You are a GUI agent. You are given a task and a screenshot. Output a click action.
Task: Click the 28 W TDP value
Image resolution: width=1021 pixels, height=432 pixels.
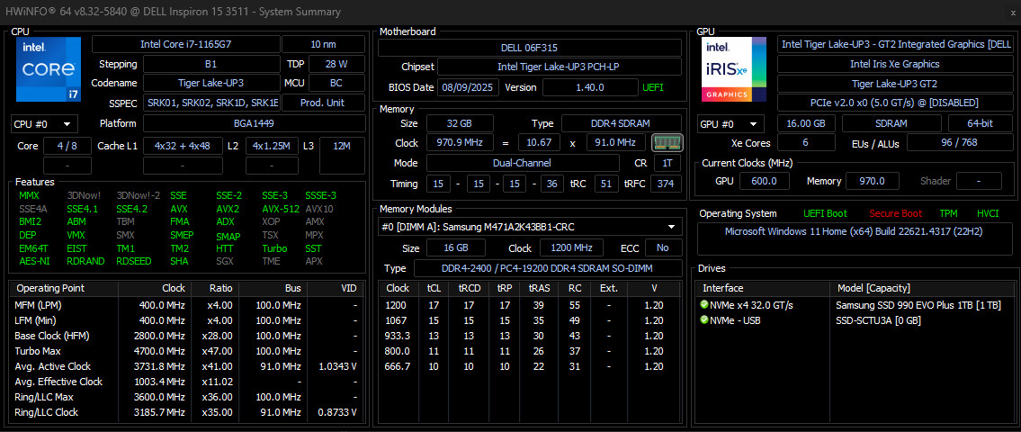coord(336,65)
